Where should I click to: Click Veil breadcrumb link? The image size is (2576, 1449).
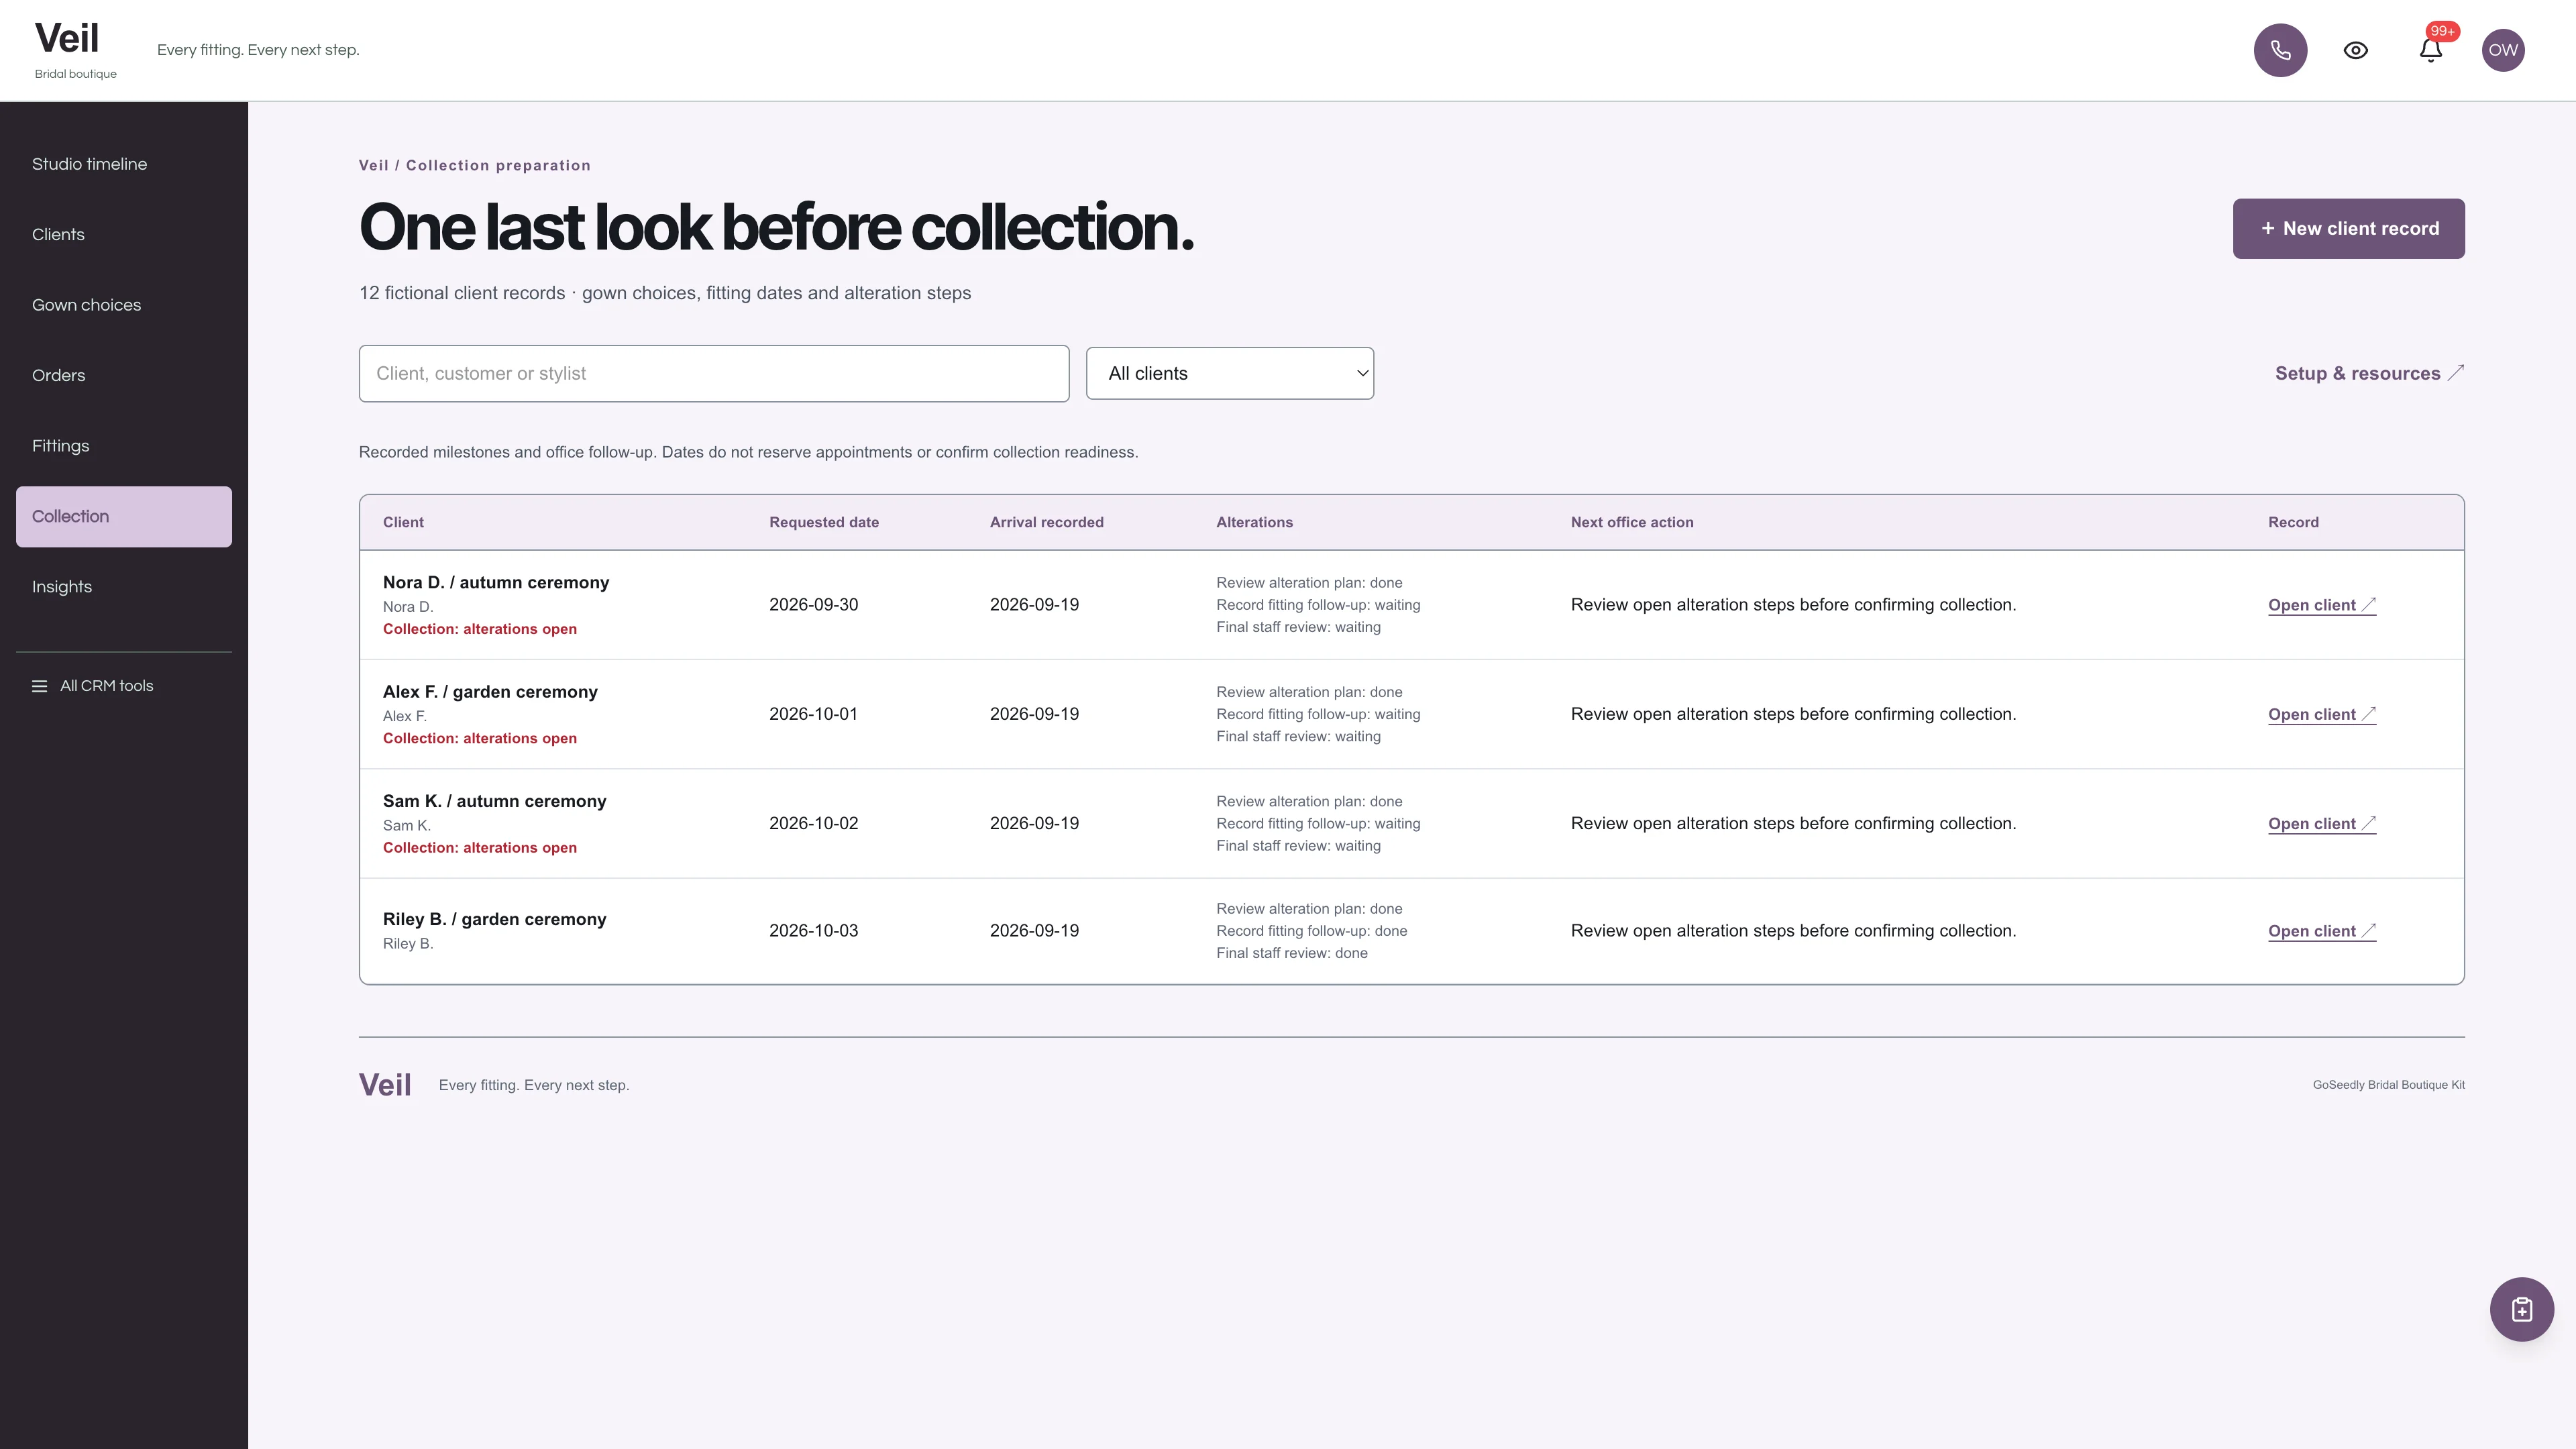[x=373, y=165]
